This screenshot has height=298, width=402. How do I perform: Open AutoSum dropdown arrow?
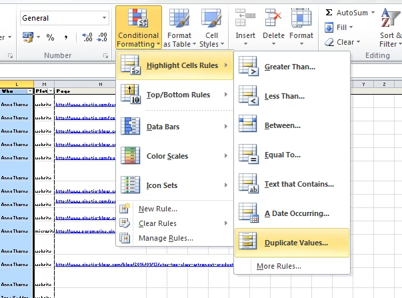click(373, 12)
